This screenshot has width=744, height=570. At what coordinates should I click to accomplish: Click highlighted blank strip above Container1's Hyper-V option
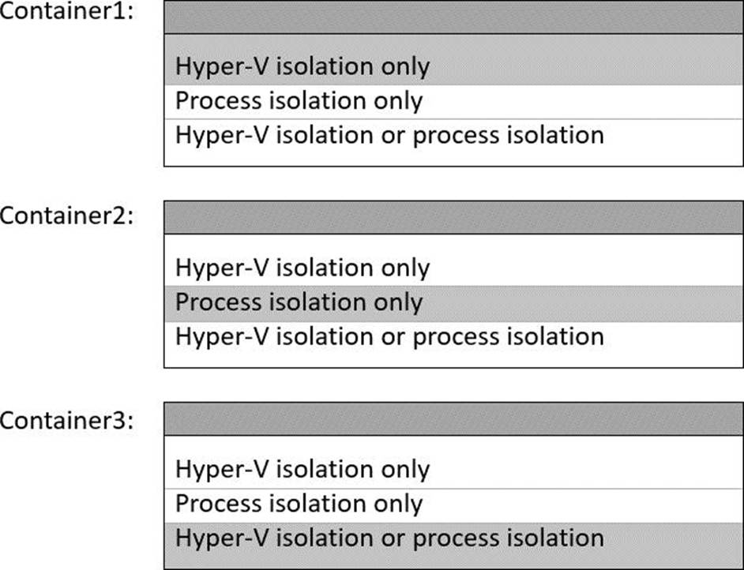[x=453, y=42]
